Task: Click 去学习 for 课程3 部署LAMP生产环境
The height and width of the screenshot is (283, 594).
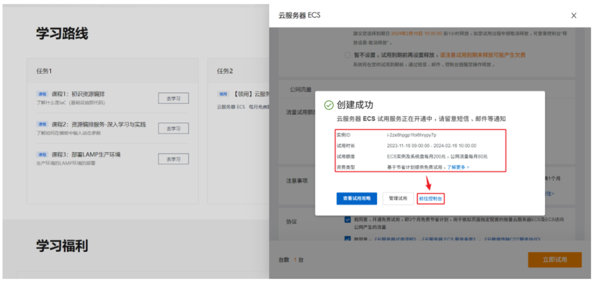Action: pyautogui.click(x=173, y=159)
